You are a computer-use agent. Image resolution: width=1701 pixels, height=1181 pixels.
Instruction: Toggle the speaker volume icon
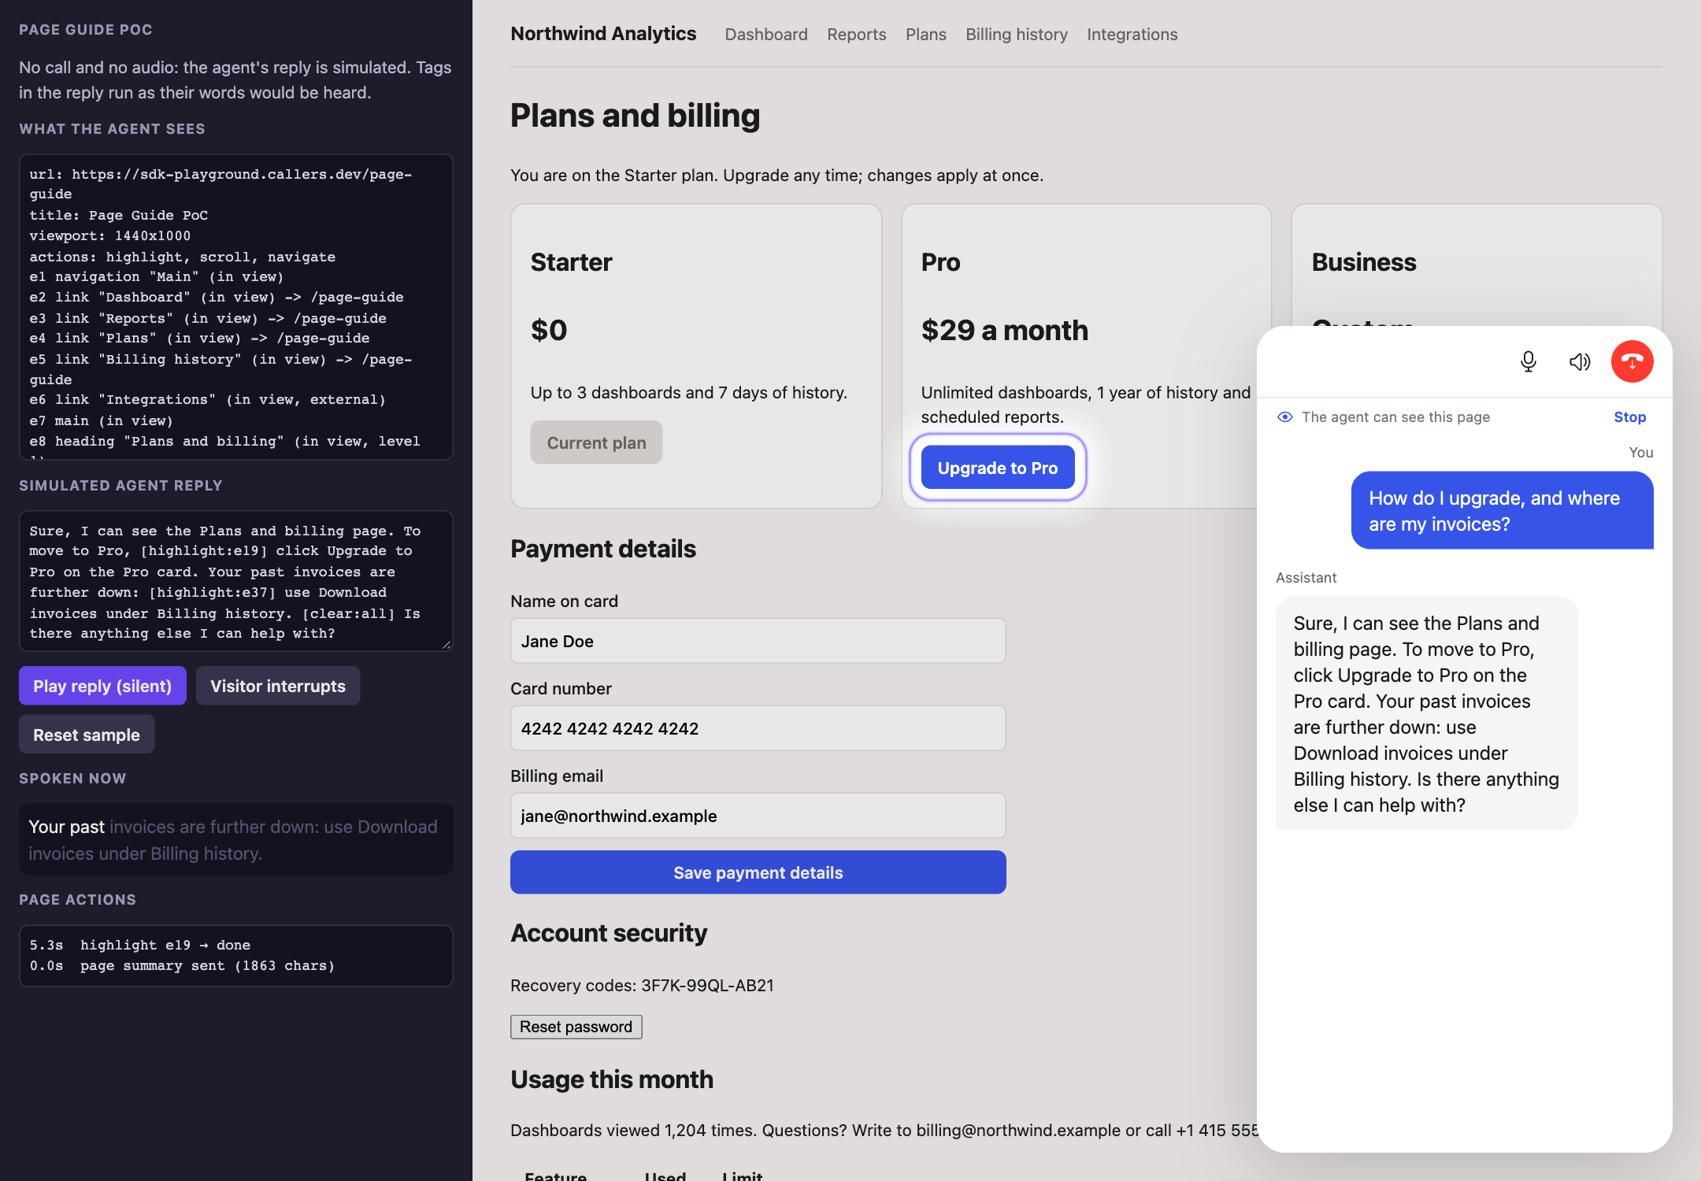click(x=1580, y=361)
